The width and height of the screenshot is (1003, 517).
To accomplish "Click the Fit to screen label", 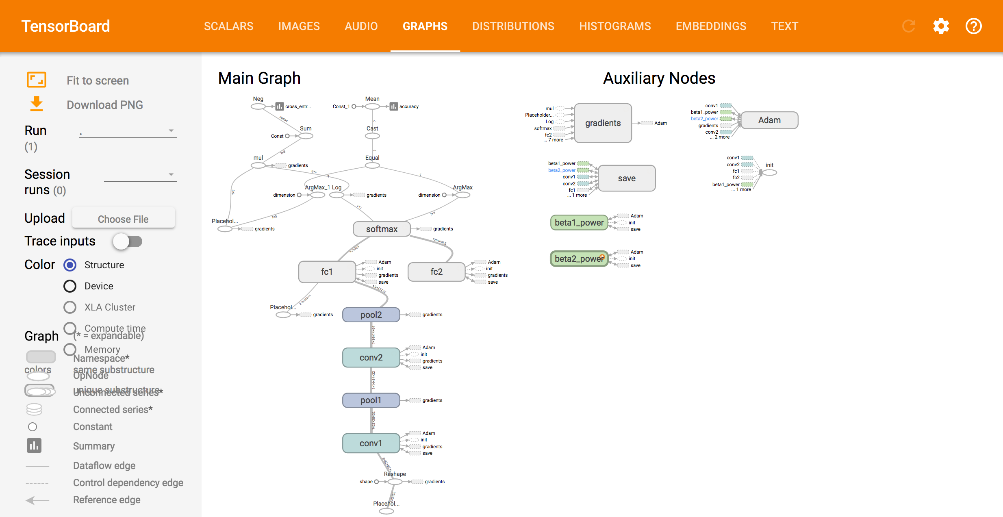I will click(x=98, y=80).
